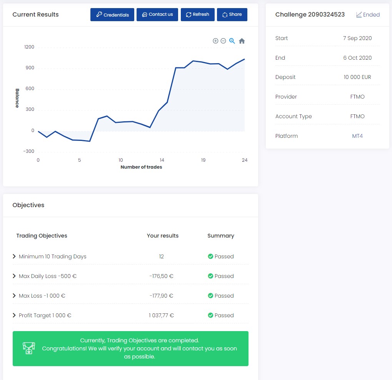
Task: Open the Credentials button
Action: (x=112, y=15)
